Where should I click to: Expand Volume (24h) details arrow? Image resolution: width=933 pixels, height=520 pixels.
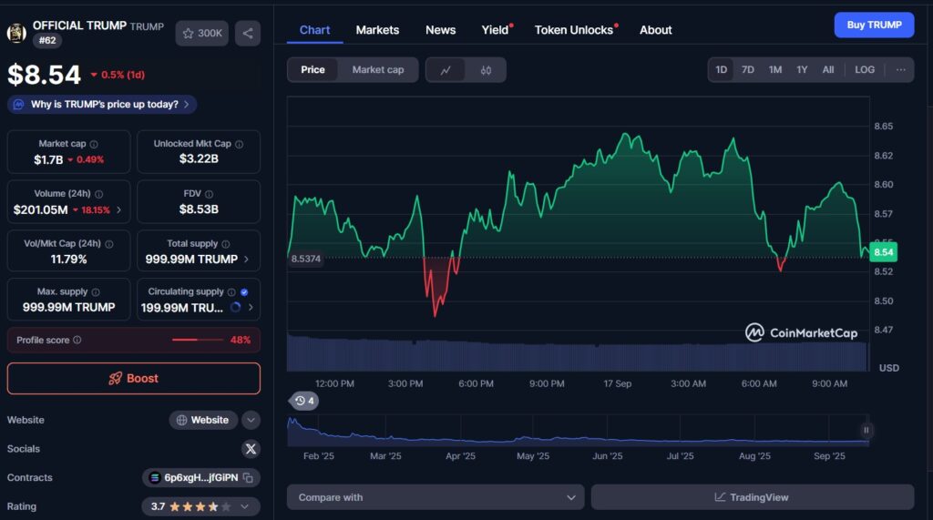pos(119,210)
